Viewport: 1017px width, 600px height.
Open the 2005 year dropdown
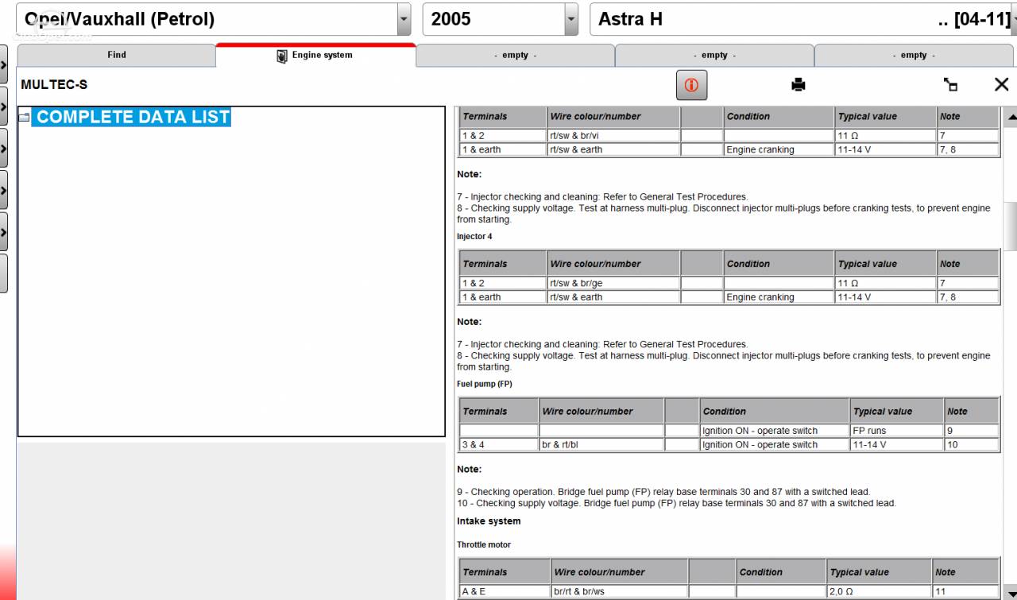pyautogui.click(x=571, y=19)
